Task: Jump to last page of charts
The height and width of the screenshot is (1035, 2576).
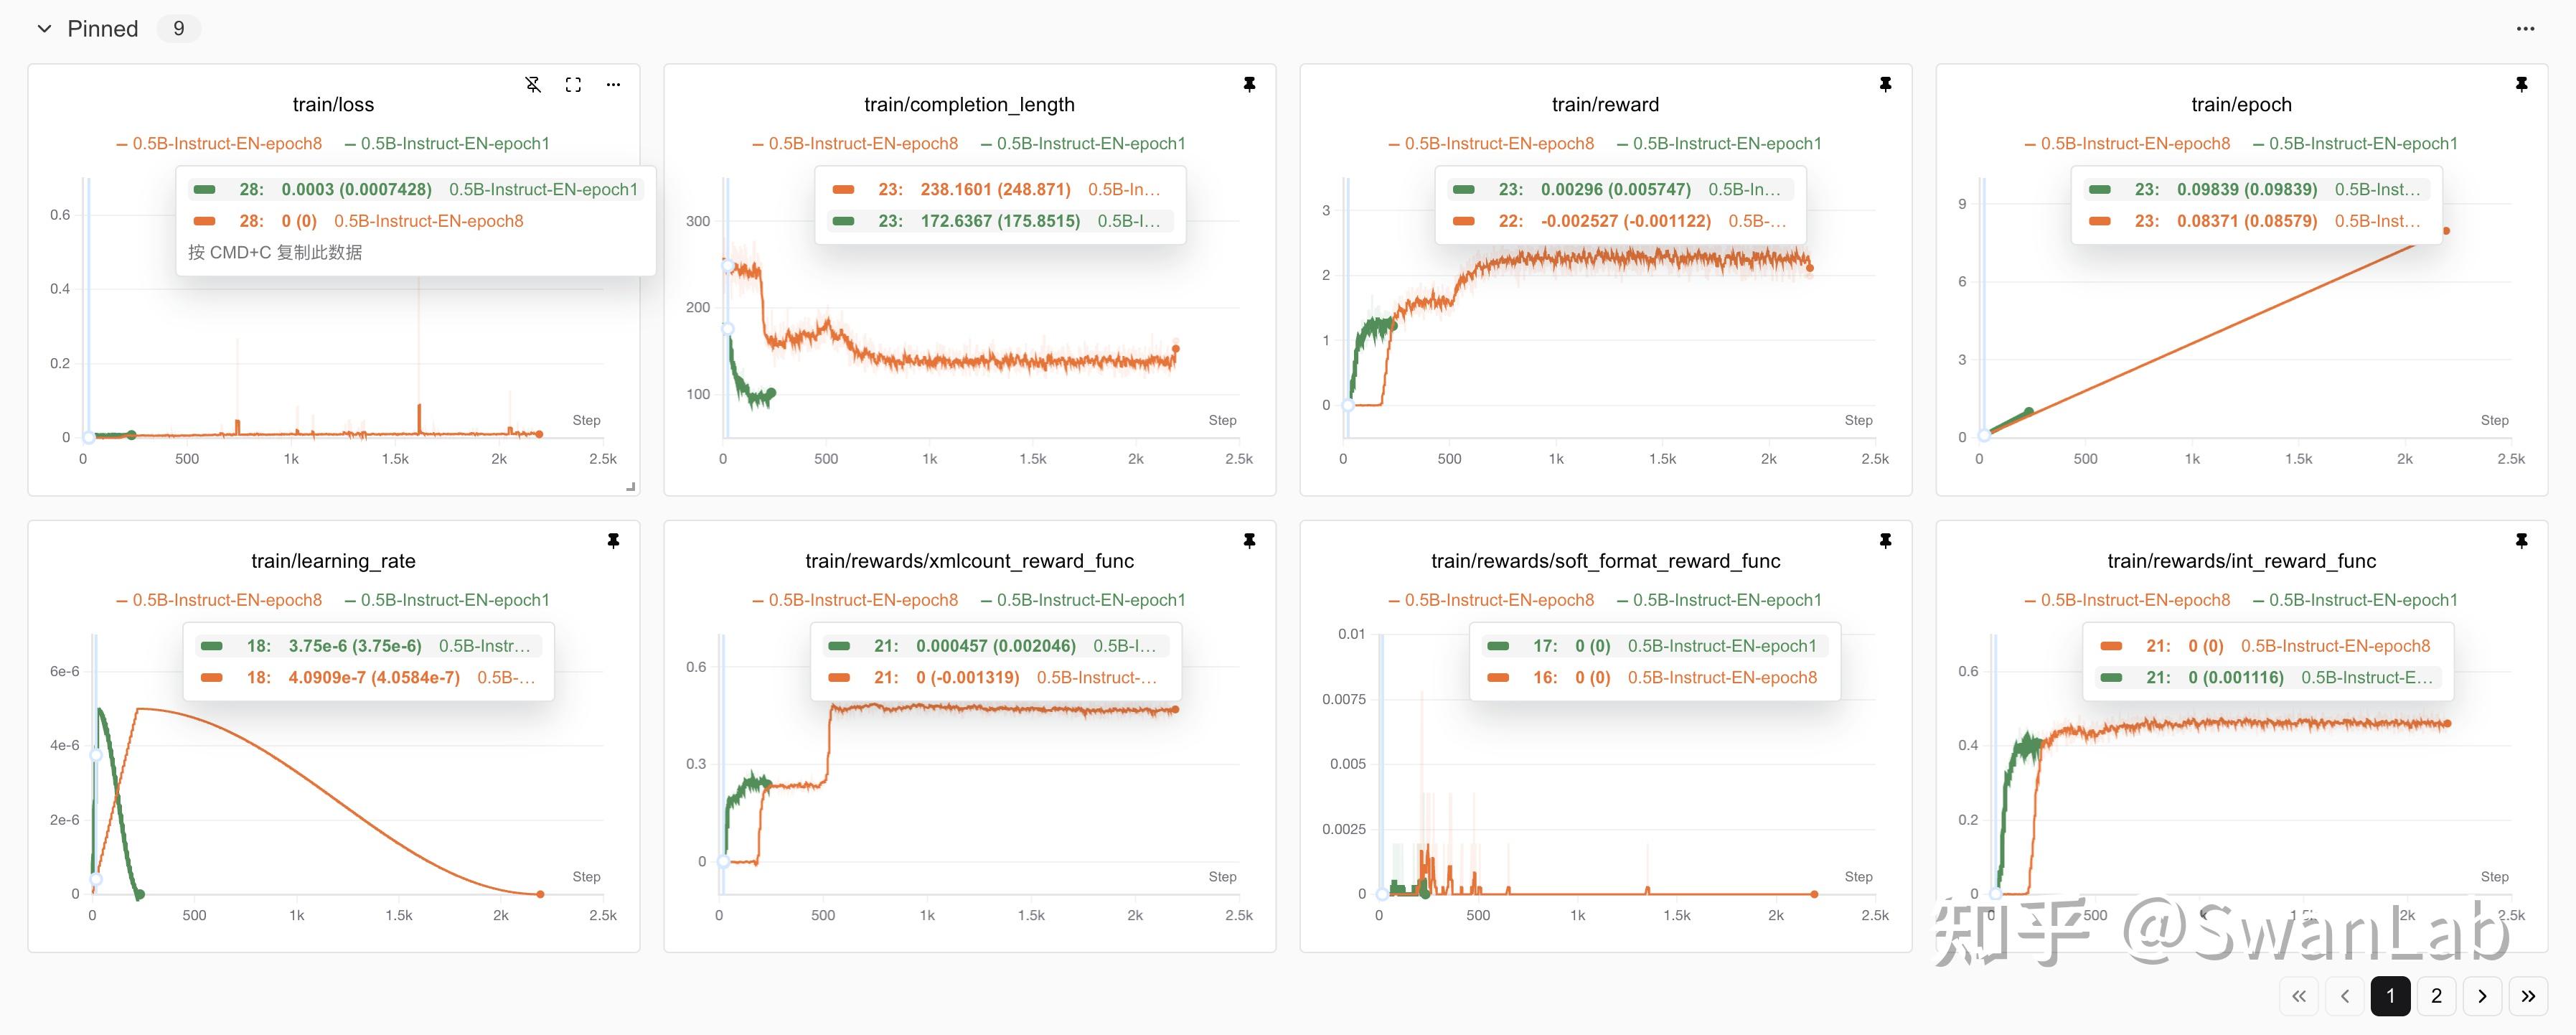Action: pyautogui.click(x=2528, y=996)
